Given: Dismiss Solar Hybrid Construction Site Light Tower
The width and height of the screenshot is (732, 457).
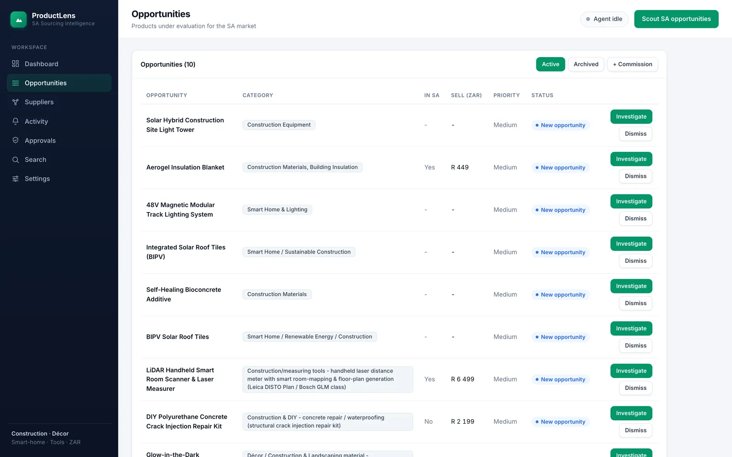Looking at the screenshot, I should click(635, 133).
